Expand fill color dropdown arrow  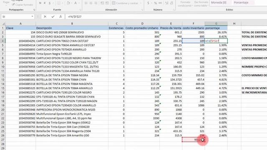(72, 3)
